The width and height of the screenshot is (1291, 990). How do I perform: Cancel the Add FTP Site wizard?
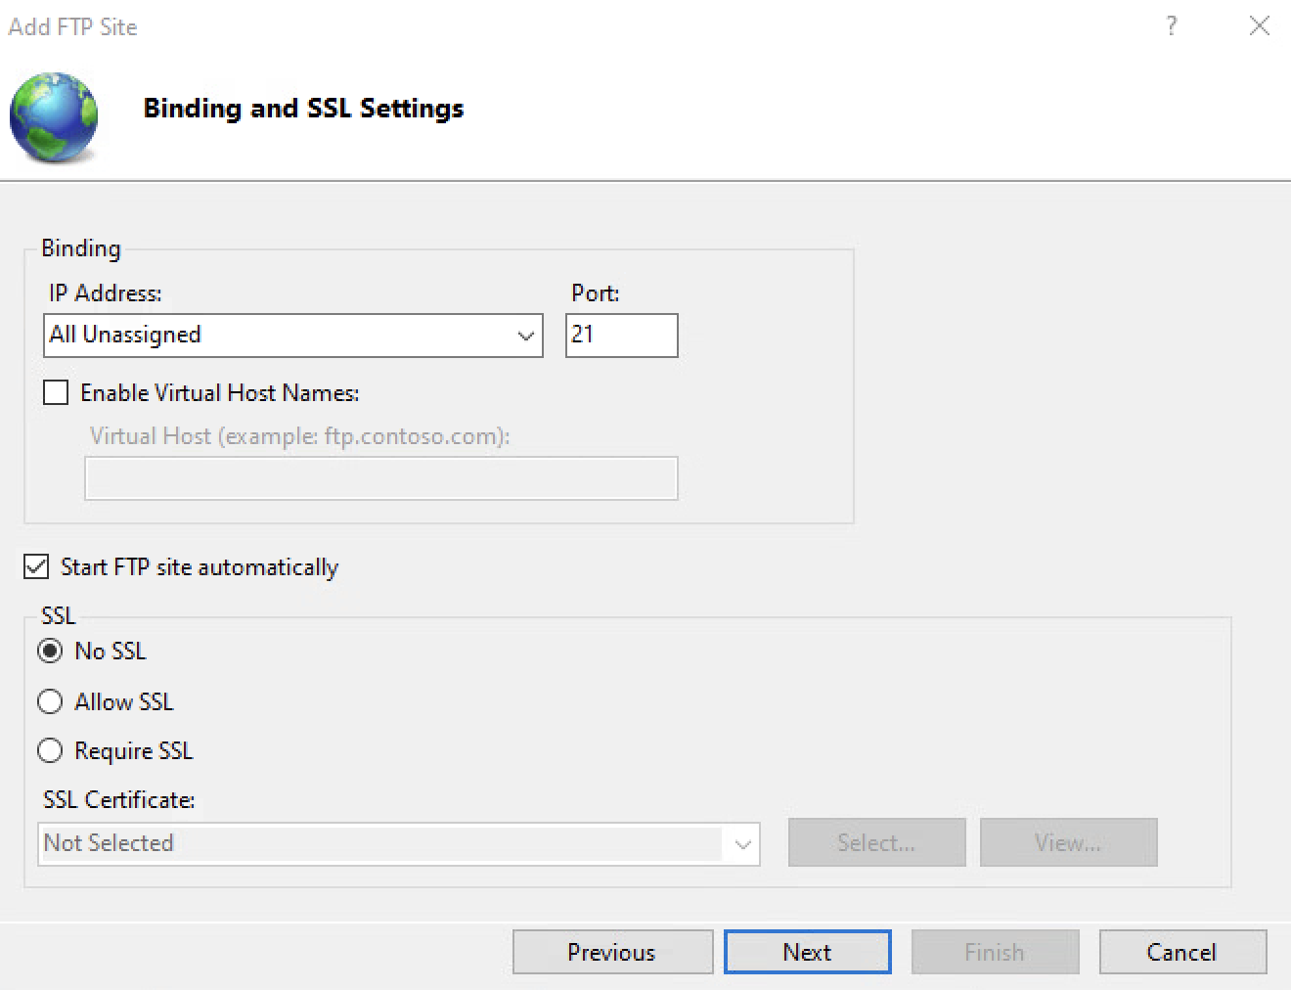(x=1182, y=951)
